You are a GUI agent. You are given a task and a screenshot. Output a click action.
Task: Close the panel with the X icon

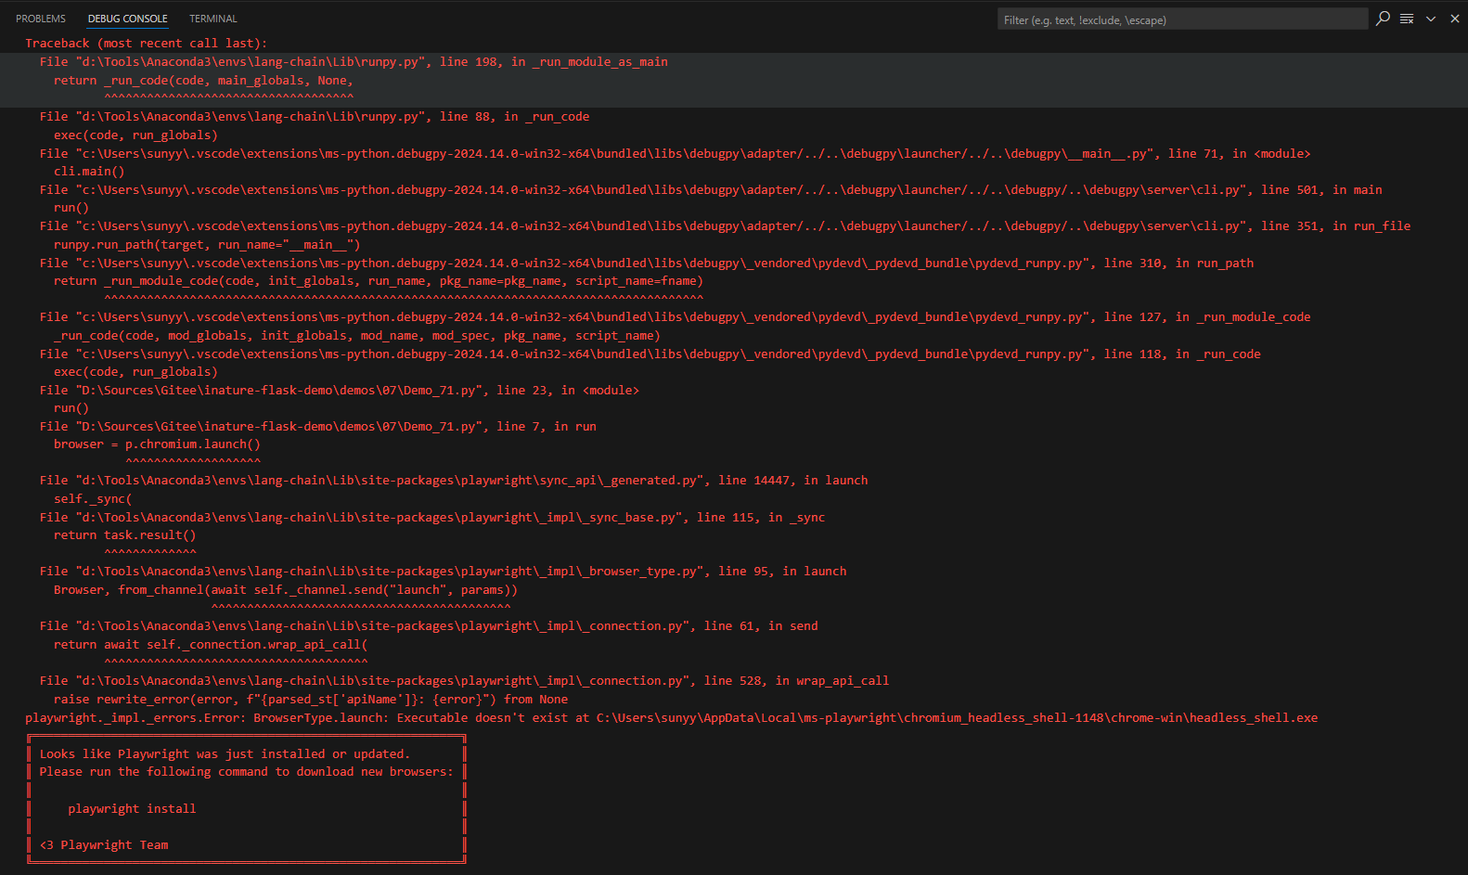pos(1454,19)
